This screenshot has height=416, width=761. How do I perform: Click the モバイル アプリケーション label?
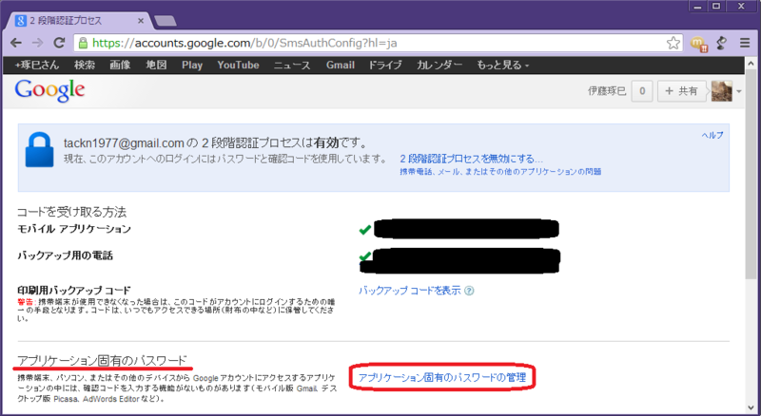coord(74,229)
